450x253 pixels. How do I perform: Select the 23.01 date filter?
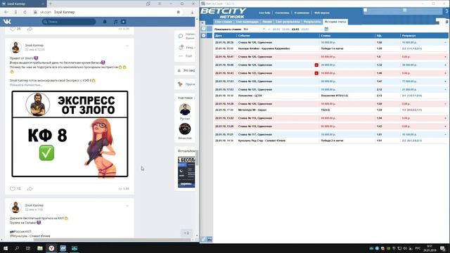click(305, 30)
